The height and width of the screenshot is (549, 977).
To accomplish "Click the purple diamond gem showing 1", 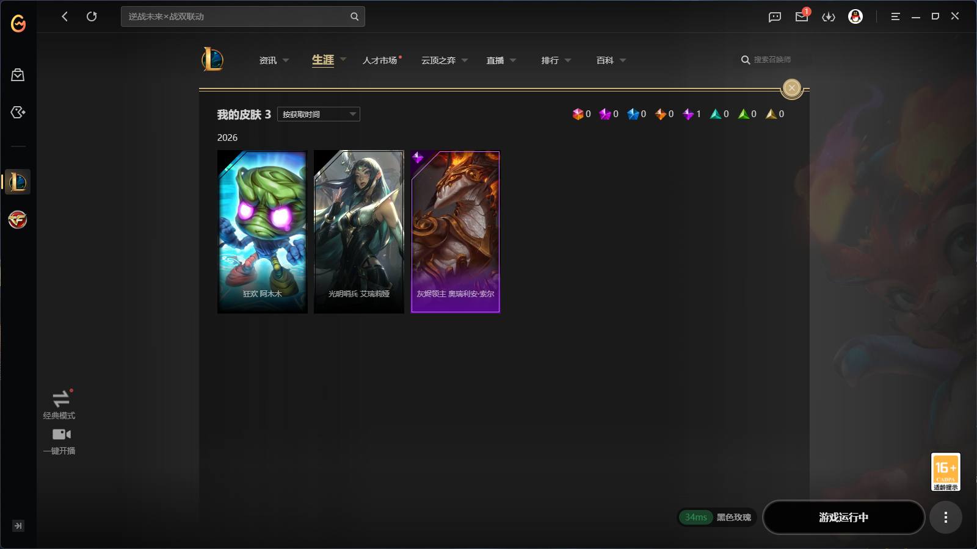I will pos(692,114).
